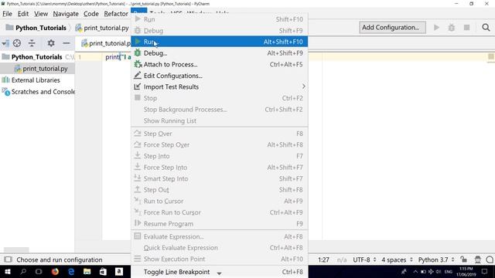Viewport: 495px width, 278px height.
Task: Expand Import Test Results submenu arrow
Action: pos(304,86)
